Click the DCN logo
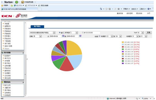156x100 pixels. coord(7,16)
